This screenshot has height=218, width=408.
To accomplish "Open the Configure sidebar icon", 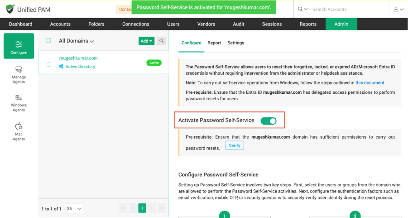I will coord(19,46).
